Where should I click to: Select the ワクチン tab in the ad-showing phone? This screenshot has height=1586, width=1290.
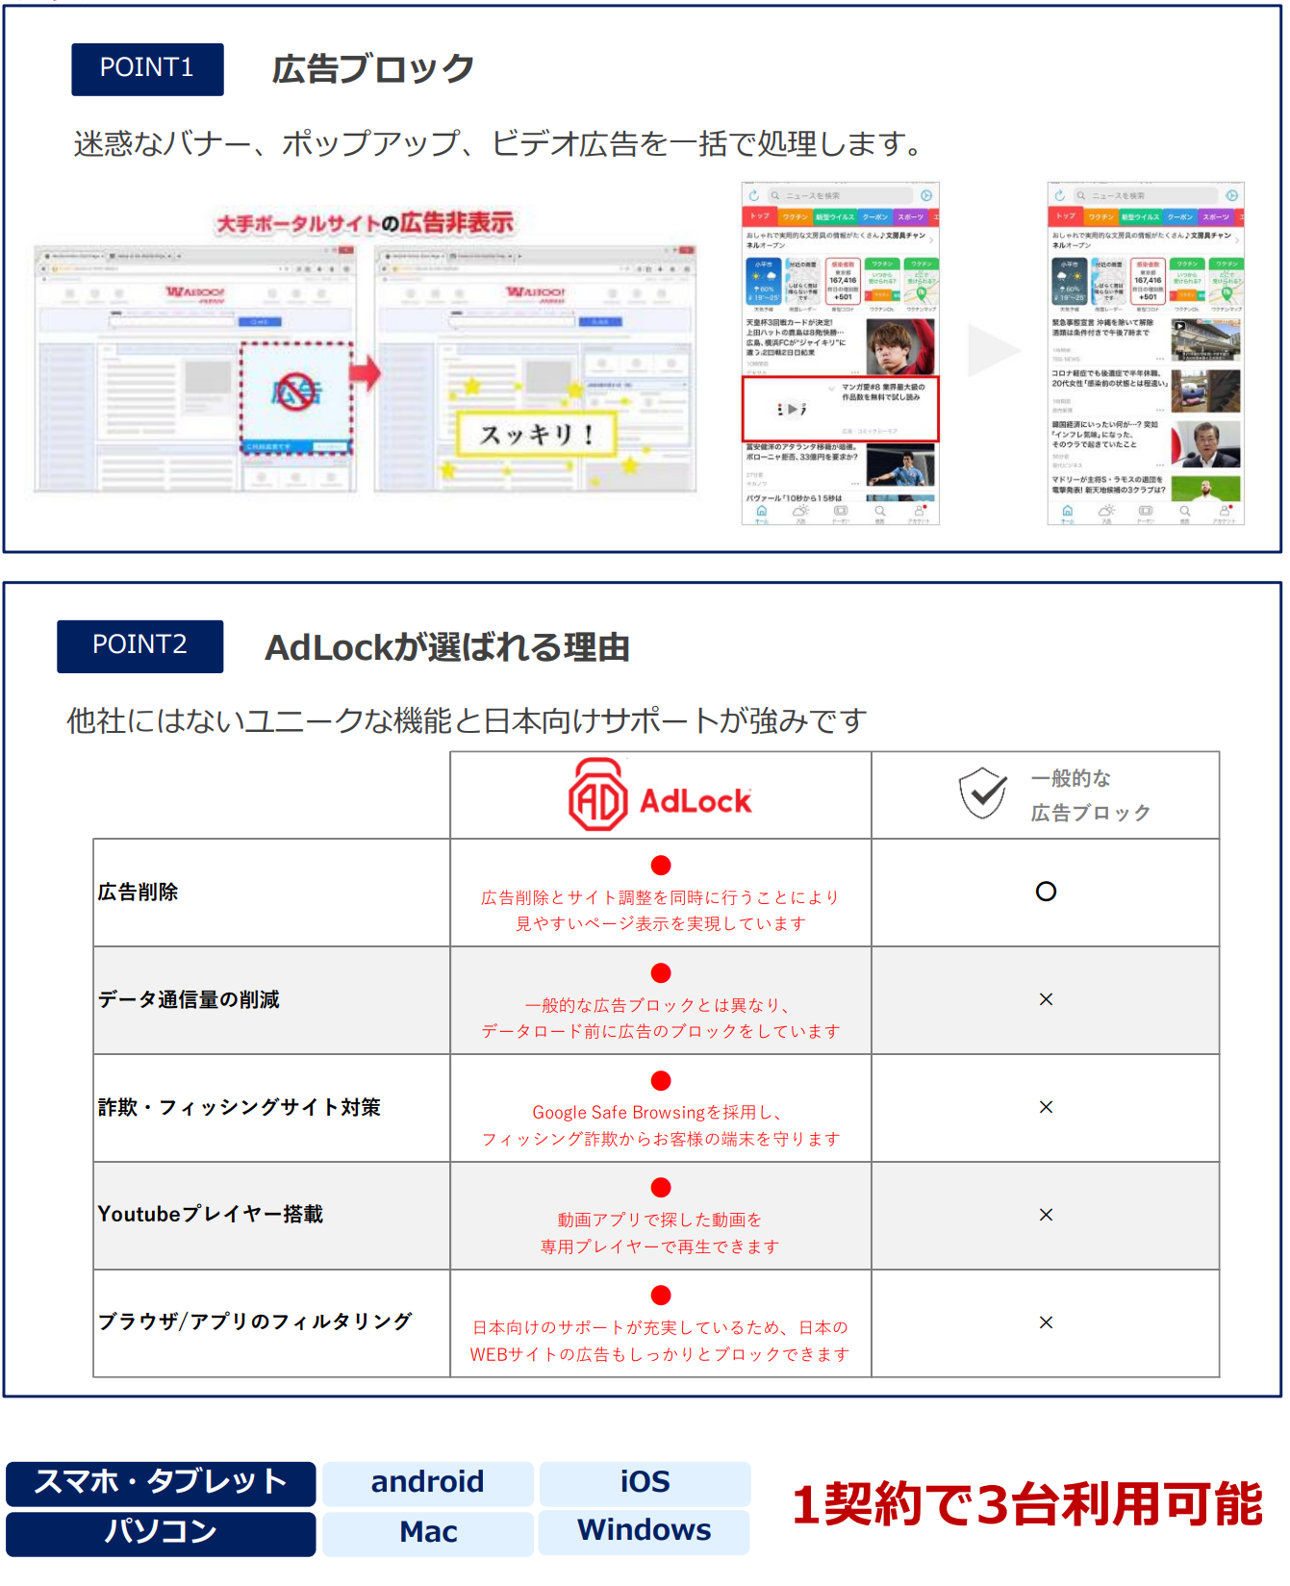(x=796, y=216)
